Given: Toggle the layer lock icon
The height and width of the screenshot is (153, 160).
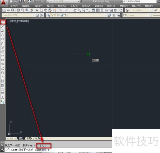Looking at the screenshot, I should tap(62, 15).
